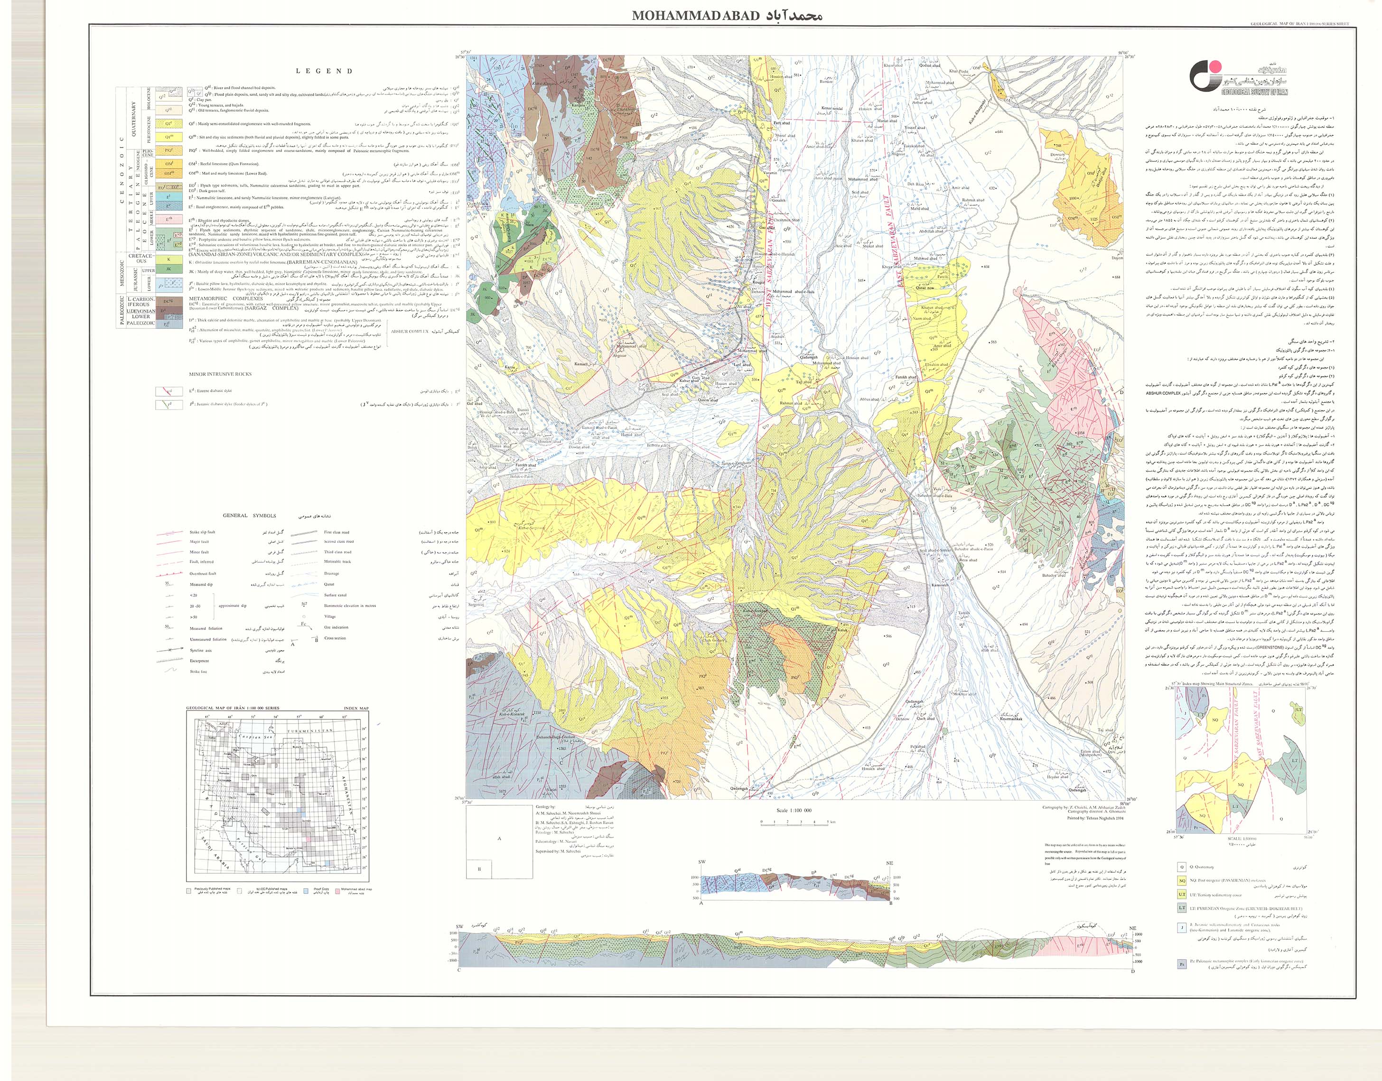
Task: Click "GEOLOGICAL MAP OF IRAN 1:100 000 SERIES" caption
Action: 233,708
